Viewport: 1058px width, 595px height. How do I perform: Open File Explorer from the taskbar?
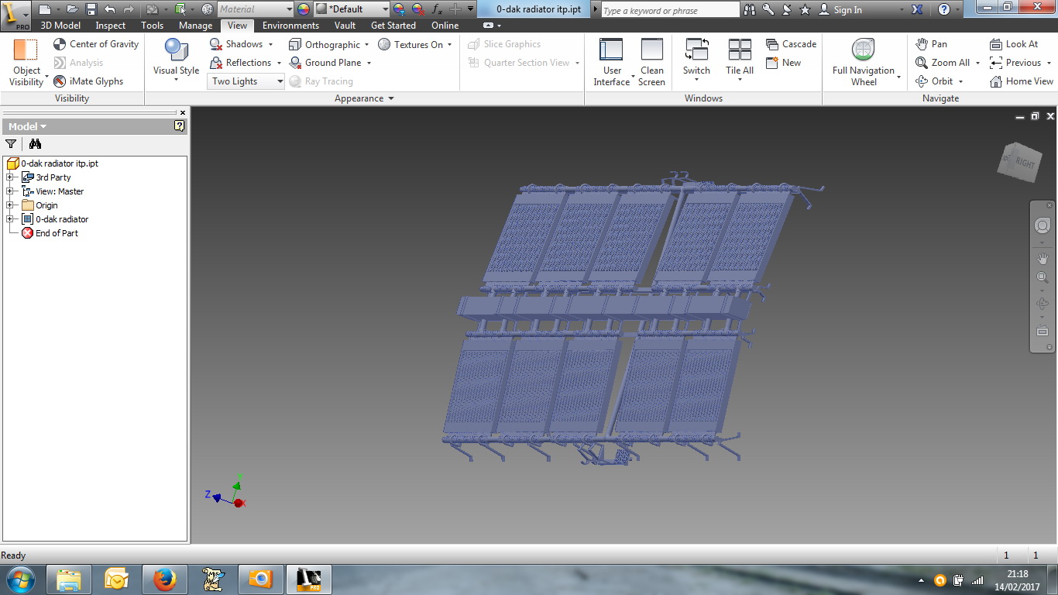coord(69,580)
